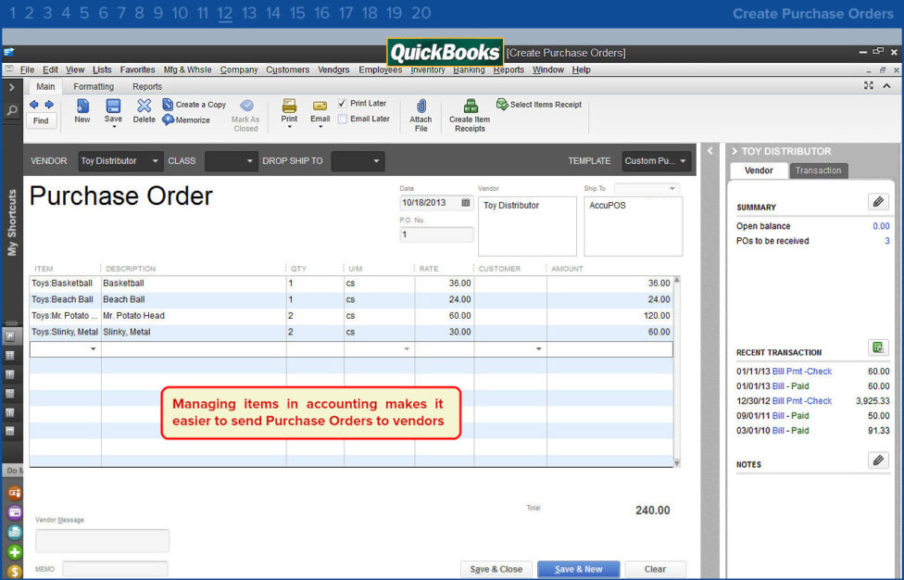Open the Inventory menu
Screen dimensions: 904x580
tap(427, 69)
